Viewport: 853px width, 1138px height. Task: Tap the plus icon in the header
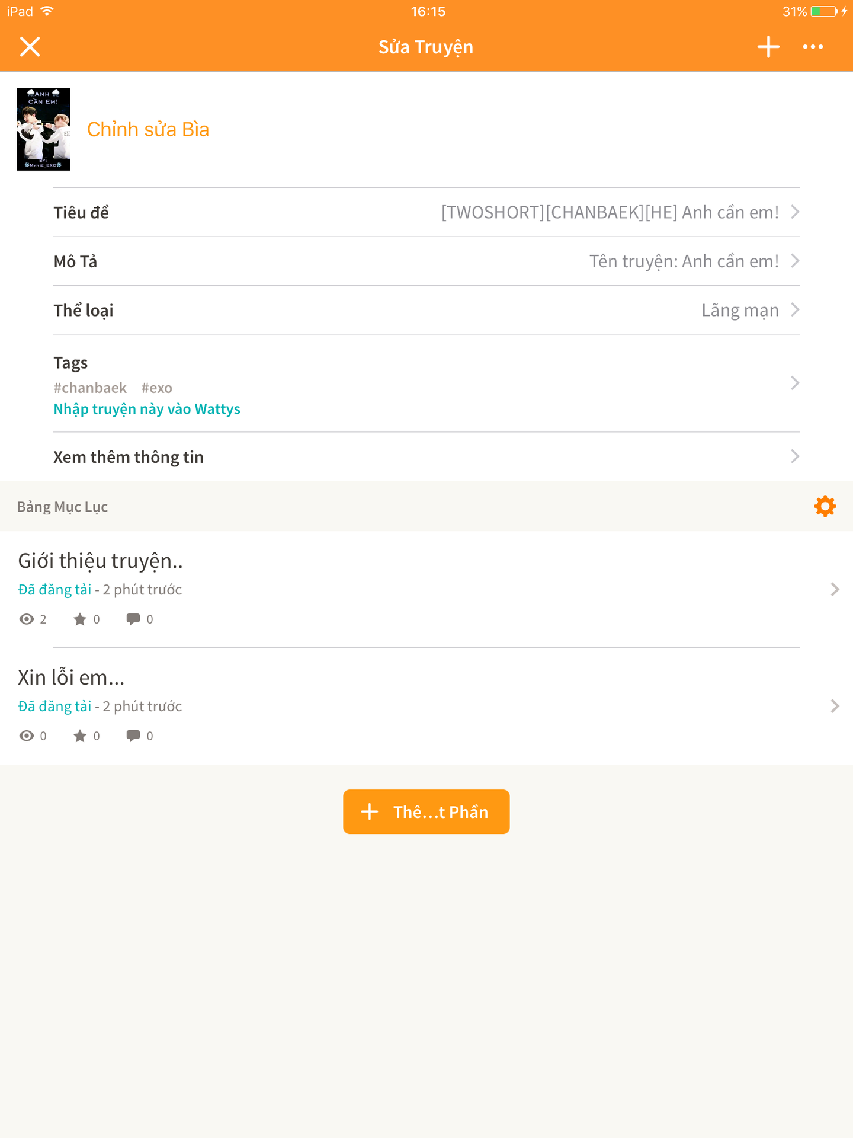coord(768,47)
